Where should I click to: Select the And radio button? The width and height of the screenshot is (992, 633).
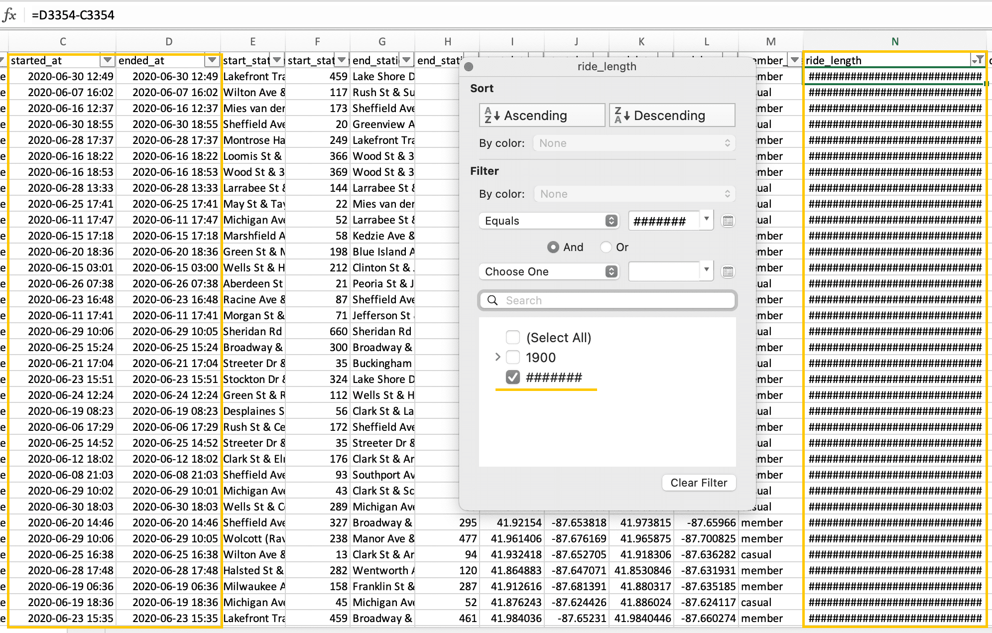tap(553, 247)
